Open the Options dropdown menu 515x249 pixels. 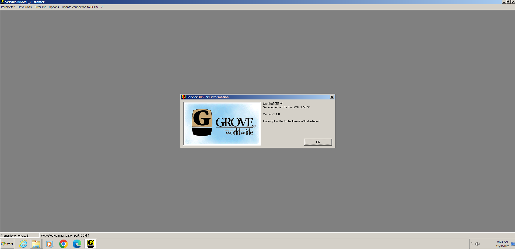[54, 7]
